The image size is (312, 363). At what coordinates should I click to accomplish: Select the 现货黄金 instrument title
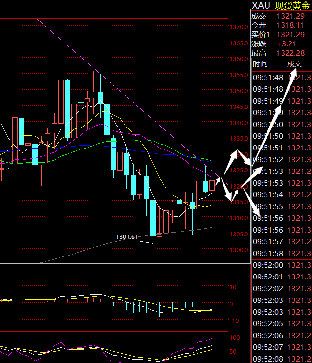(x=292, y=5)
